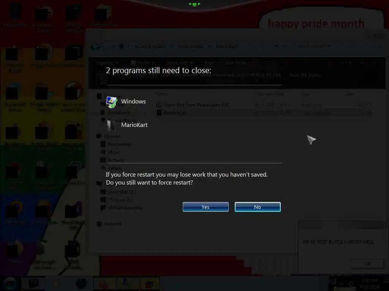Screen dimensions: 389x291
Task: Open the Share with dropdown in Explorer
Action: [180, 63]
